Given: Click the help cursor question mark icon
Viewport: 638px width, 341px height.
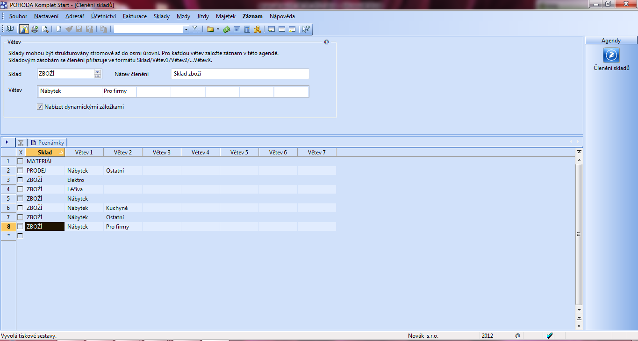Looking at the screenshot, I should click(x=306, y=29).
